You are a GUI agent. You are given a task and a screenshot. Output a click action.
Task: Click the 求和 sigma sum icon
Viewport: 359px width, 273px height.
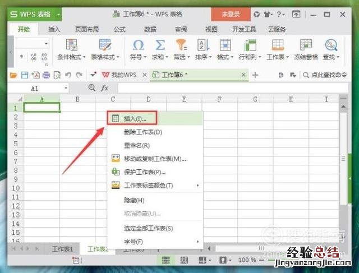pos(160,45)
